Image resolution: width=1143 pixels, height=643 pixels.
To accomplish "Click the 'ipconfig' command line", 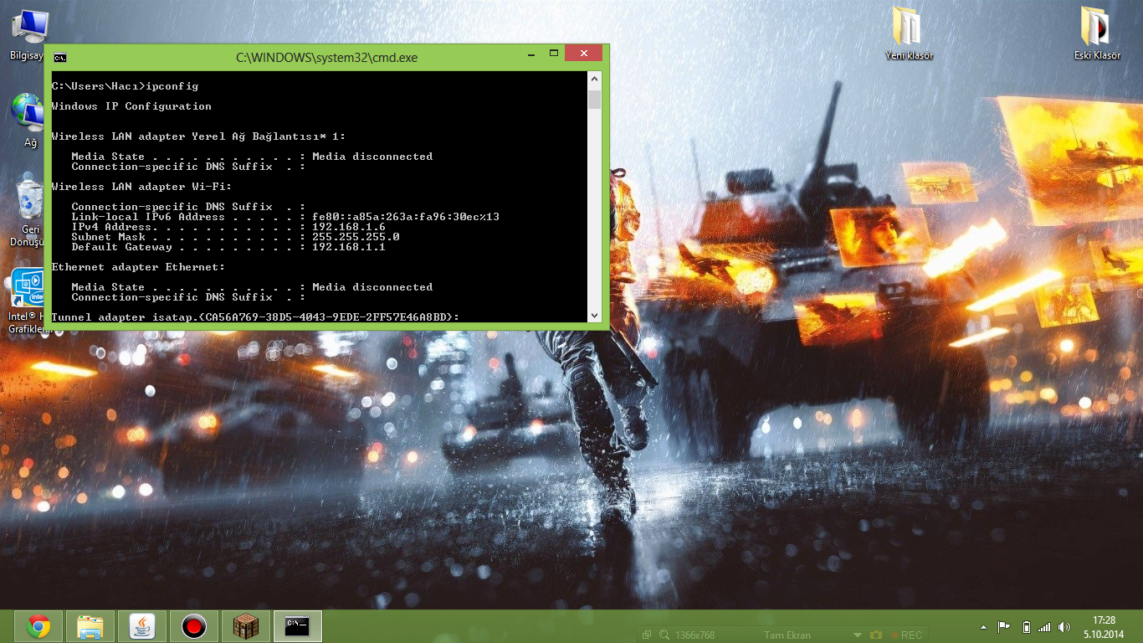I will (125, 86).
